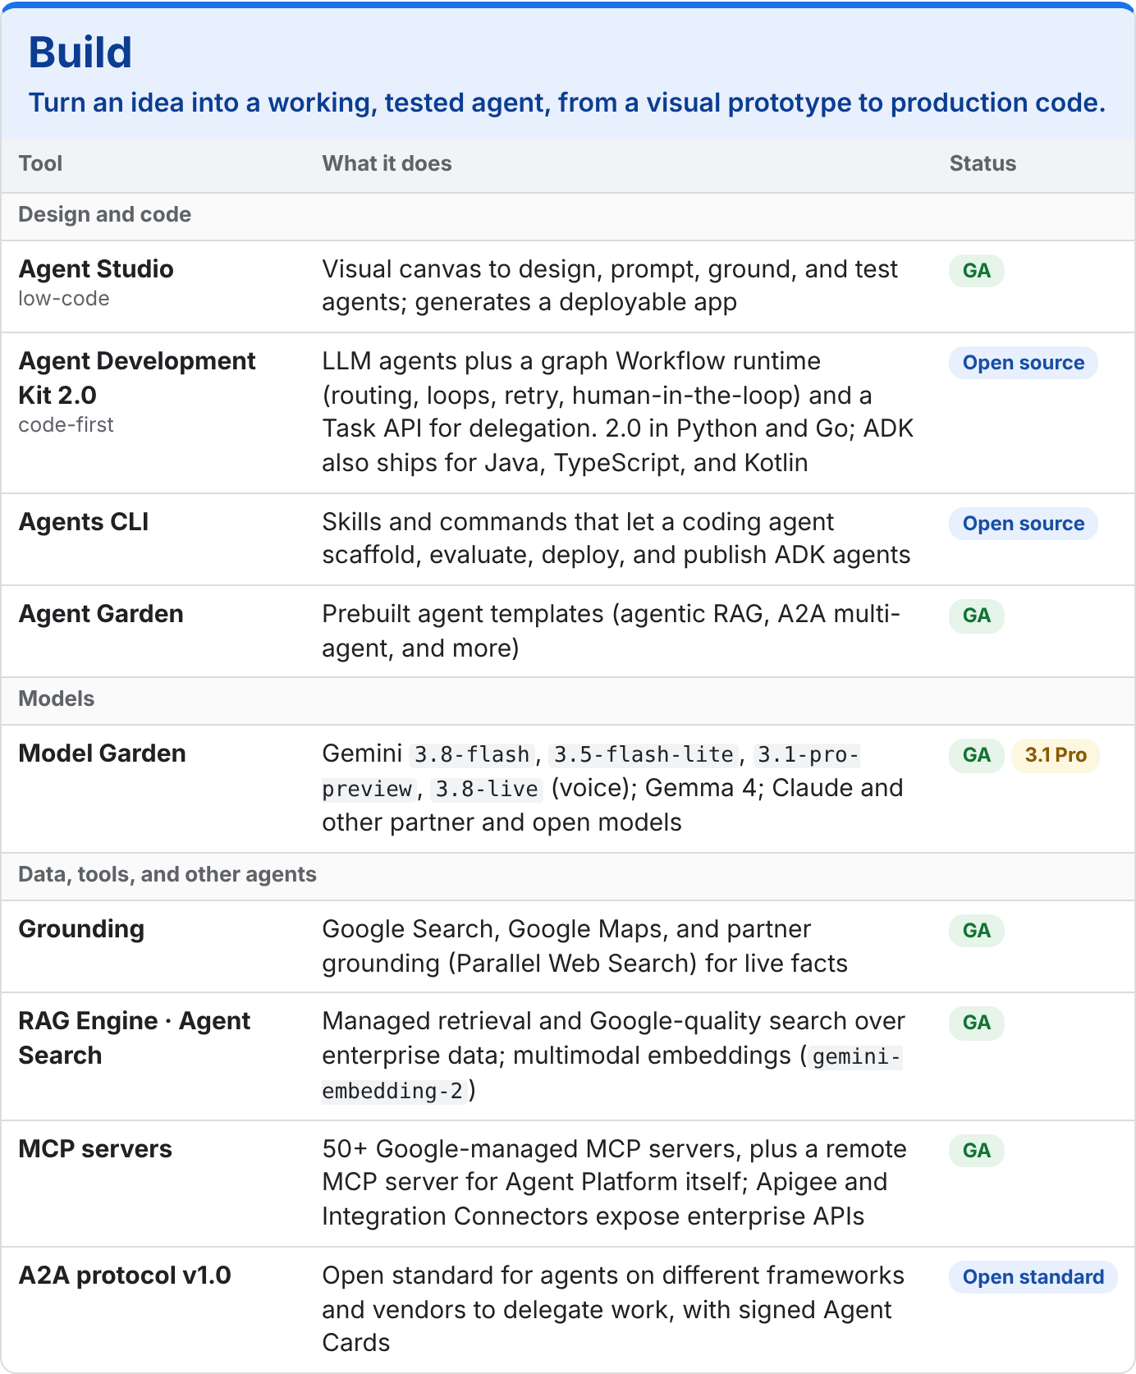This screenshot has height=1374, width=1136.
Task: Click the '3.1 Pro' badge
Action: tap(1056, 755)
